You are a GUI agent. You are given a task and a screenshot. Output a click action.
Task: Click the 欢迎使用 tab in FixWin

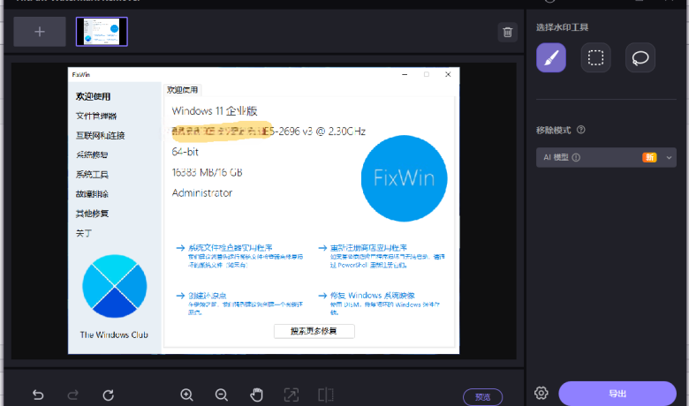click(182, 90)
